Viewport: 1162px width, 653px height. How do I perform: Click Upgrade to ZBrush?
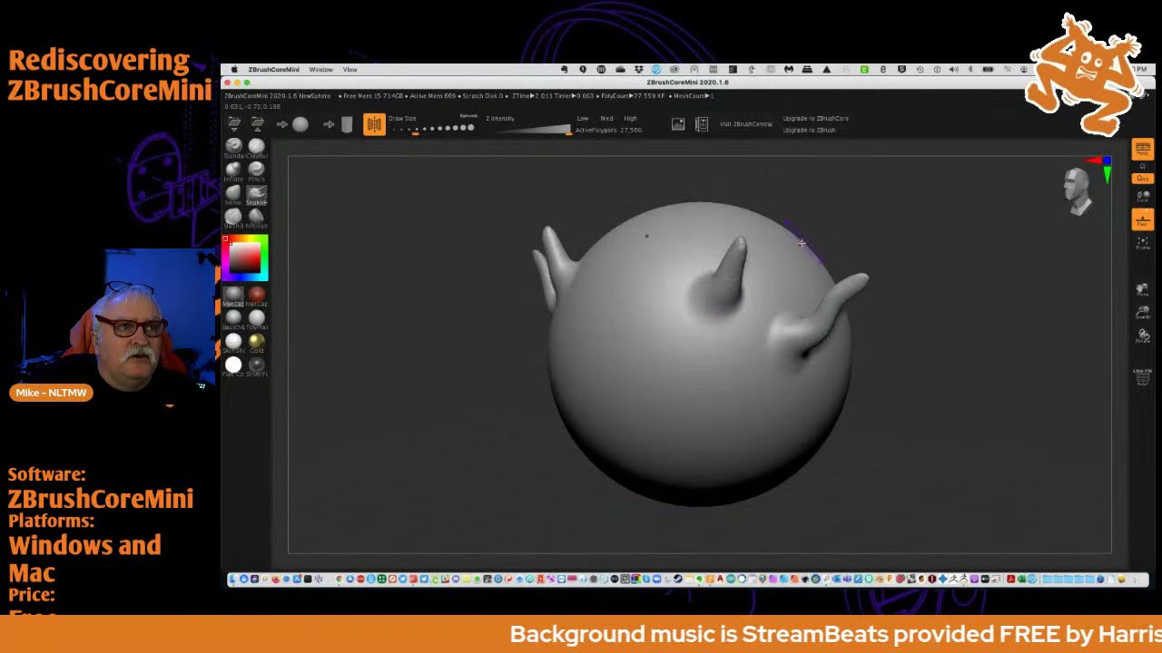click(809, 130)
